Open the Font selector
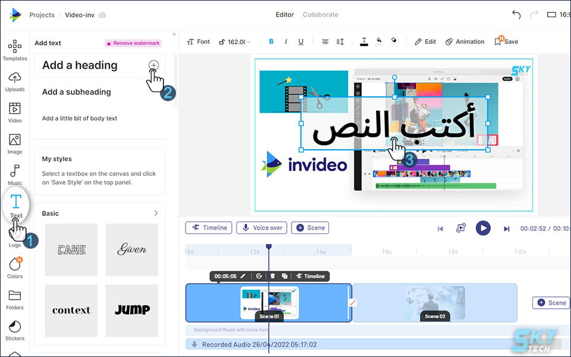 pyautogui.click(x=198, y=42)
